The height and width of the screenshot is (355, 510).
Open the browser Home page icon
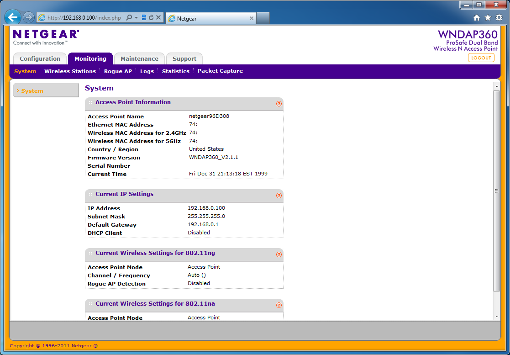point(477,18)
